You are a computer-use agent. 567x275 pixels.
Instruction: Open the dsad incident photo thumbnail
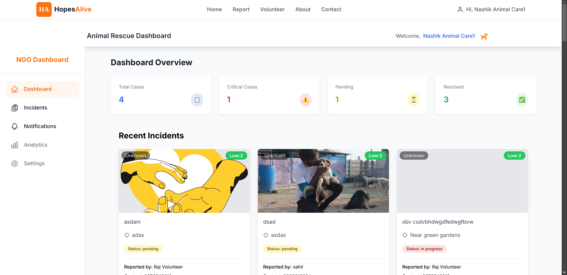click(323, 181)
